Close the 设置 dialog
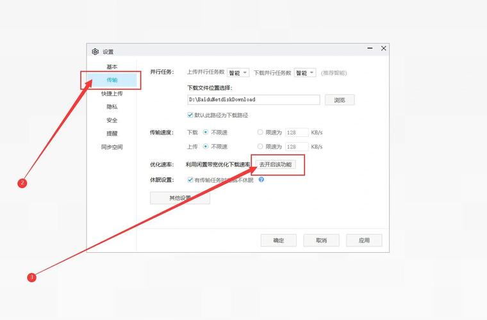The image size is (487, 320). [x=384, y=49]
